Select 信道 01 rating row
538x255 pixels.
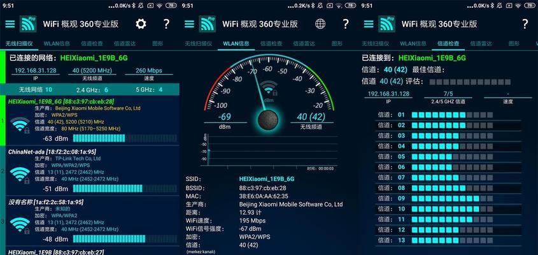click(x=448, y=115)
